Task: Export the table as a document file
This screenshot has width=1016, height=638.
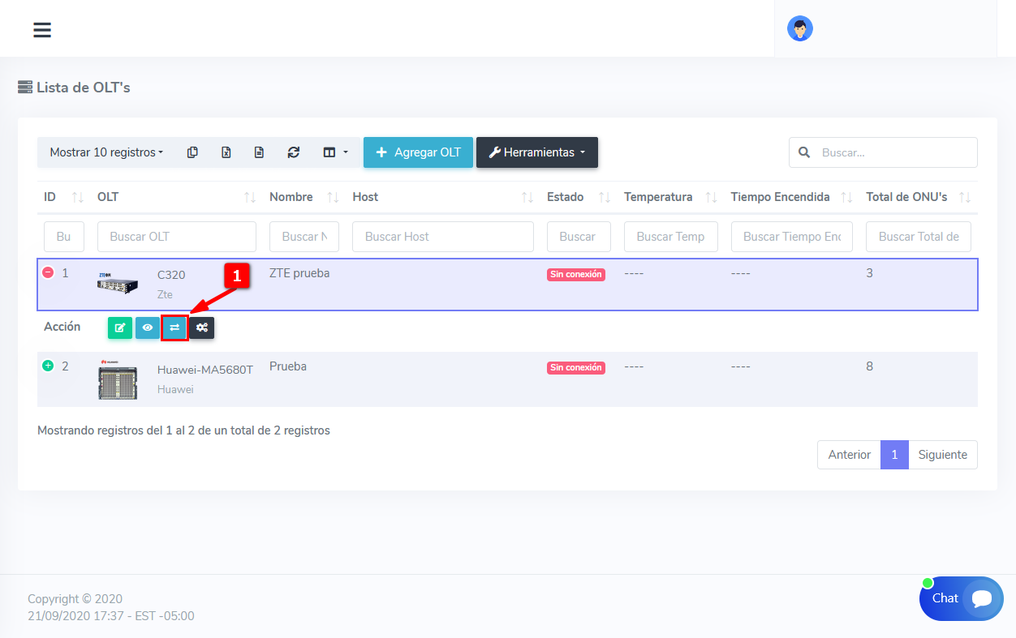Action: [260, 152]
